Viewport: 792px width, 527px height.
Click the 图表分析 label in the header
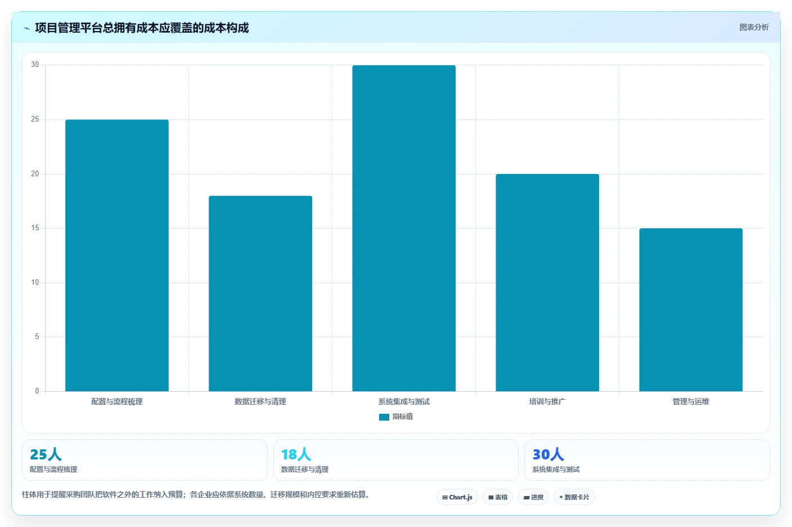click(x=754, y=27)
